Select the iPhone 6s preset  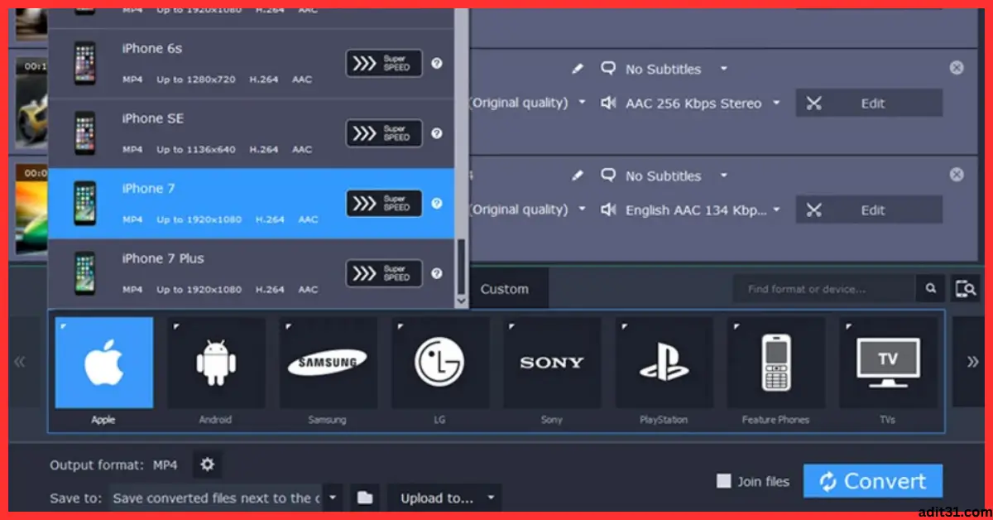(x=252, y=63)
